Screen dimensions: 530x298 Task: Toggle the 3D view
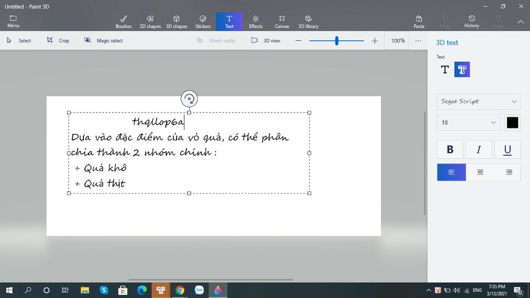(266, 40)
